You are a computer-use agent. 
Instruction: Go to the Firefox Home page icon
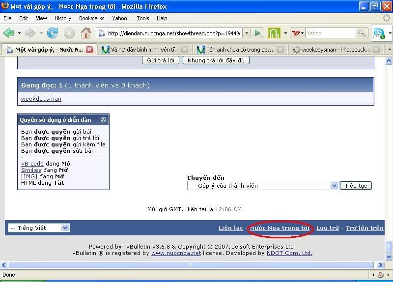(x=86, y=33)
